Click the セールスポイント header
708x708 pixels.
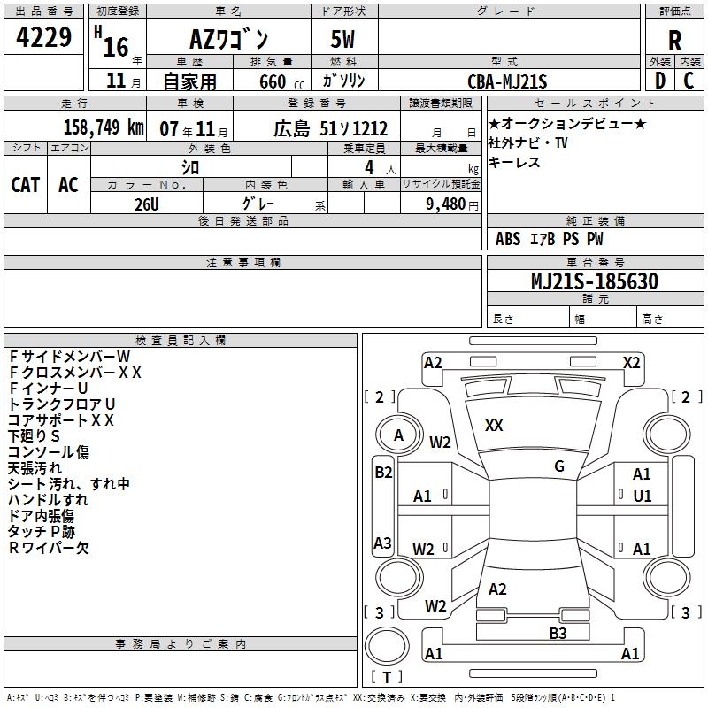tap(595, 103)
